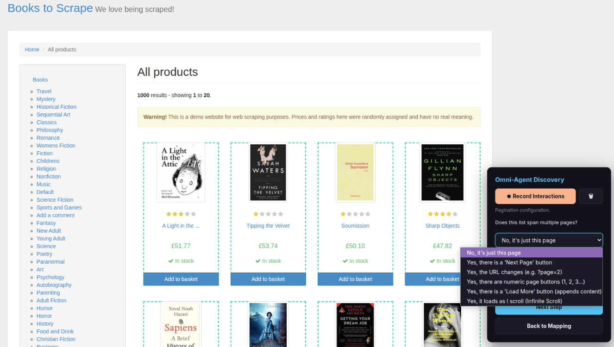The height and width of the screenshot is (347, 614).
Task: Open the Books to Scrape site title link
Action: 50,8
